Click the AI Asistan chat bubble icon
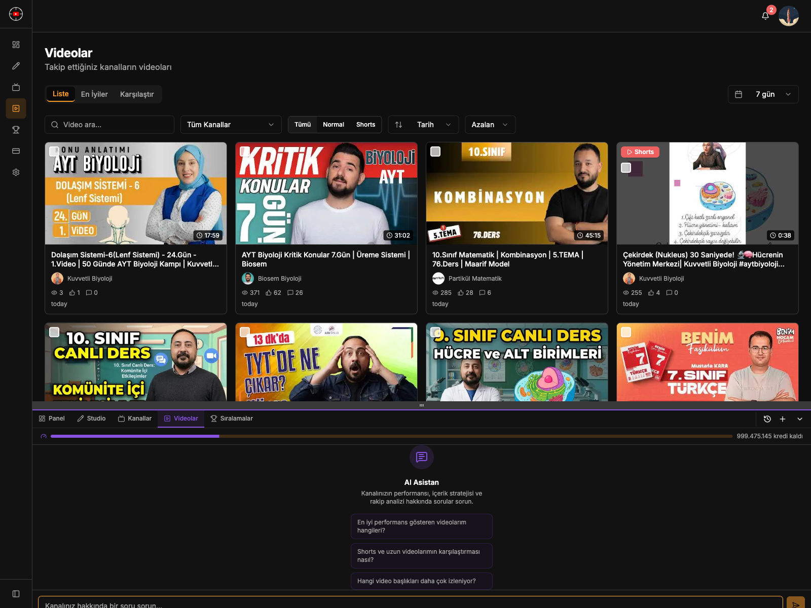Image resolution: width=811 pixels, height=608 pixels. coord(422,458)
